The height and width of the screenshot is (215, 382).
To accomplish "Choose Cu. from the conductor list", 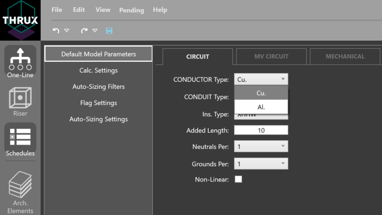I will 261,93.
